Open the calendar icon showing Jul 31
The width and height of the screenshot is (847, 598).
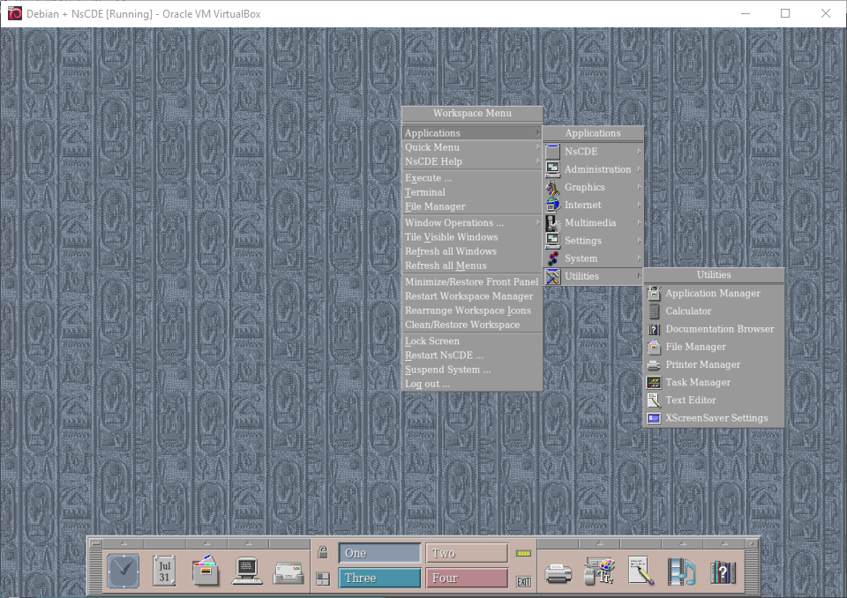click(164, 571)
